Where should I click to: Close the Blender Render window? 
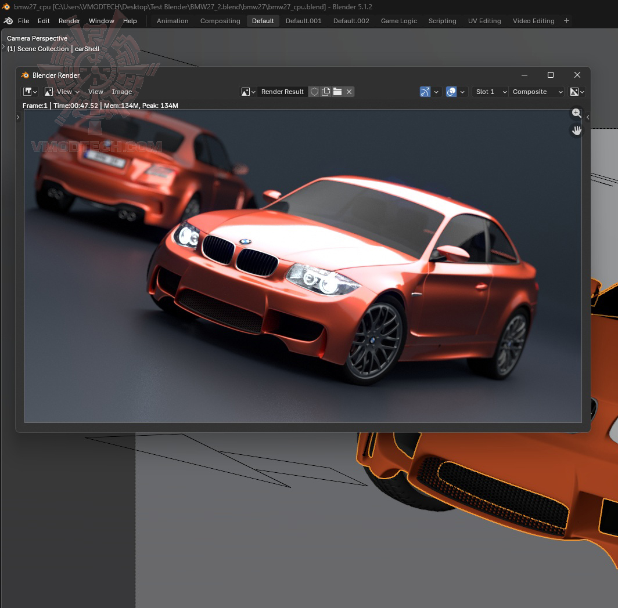(577, 75)
